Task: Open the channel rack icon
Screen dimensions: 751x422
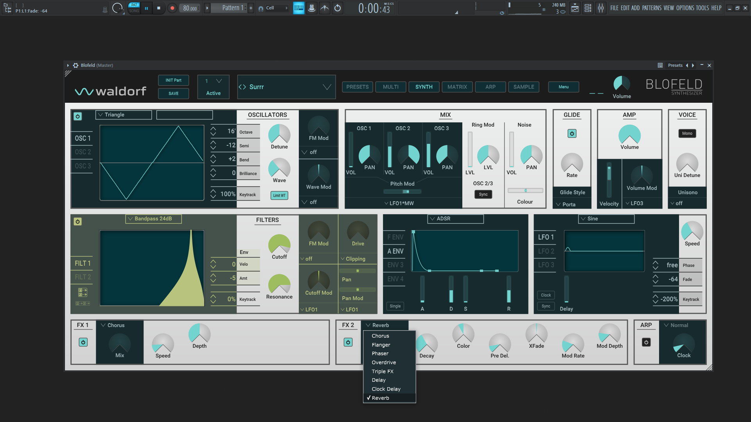Action: 588,8
